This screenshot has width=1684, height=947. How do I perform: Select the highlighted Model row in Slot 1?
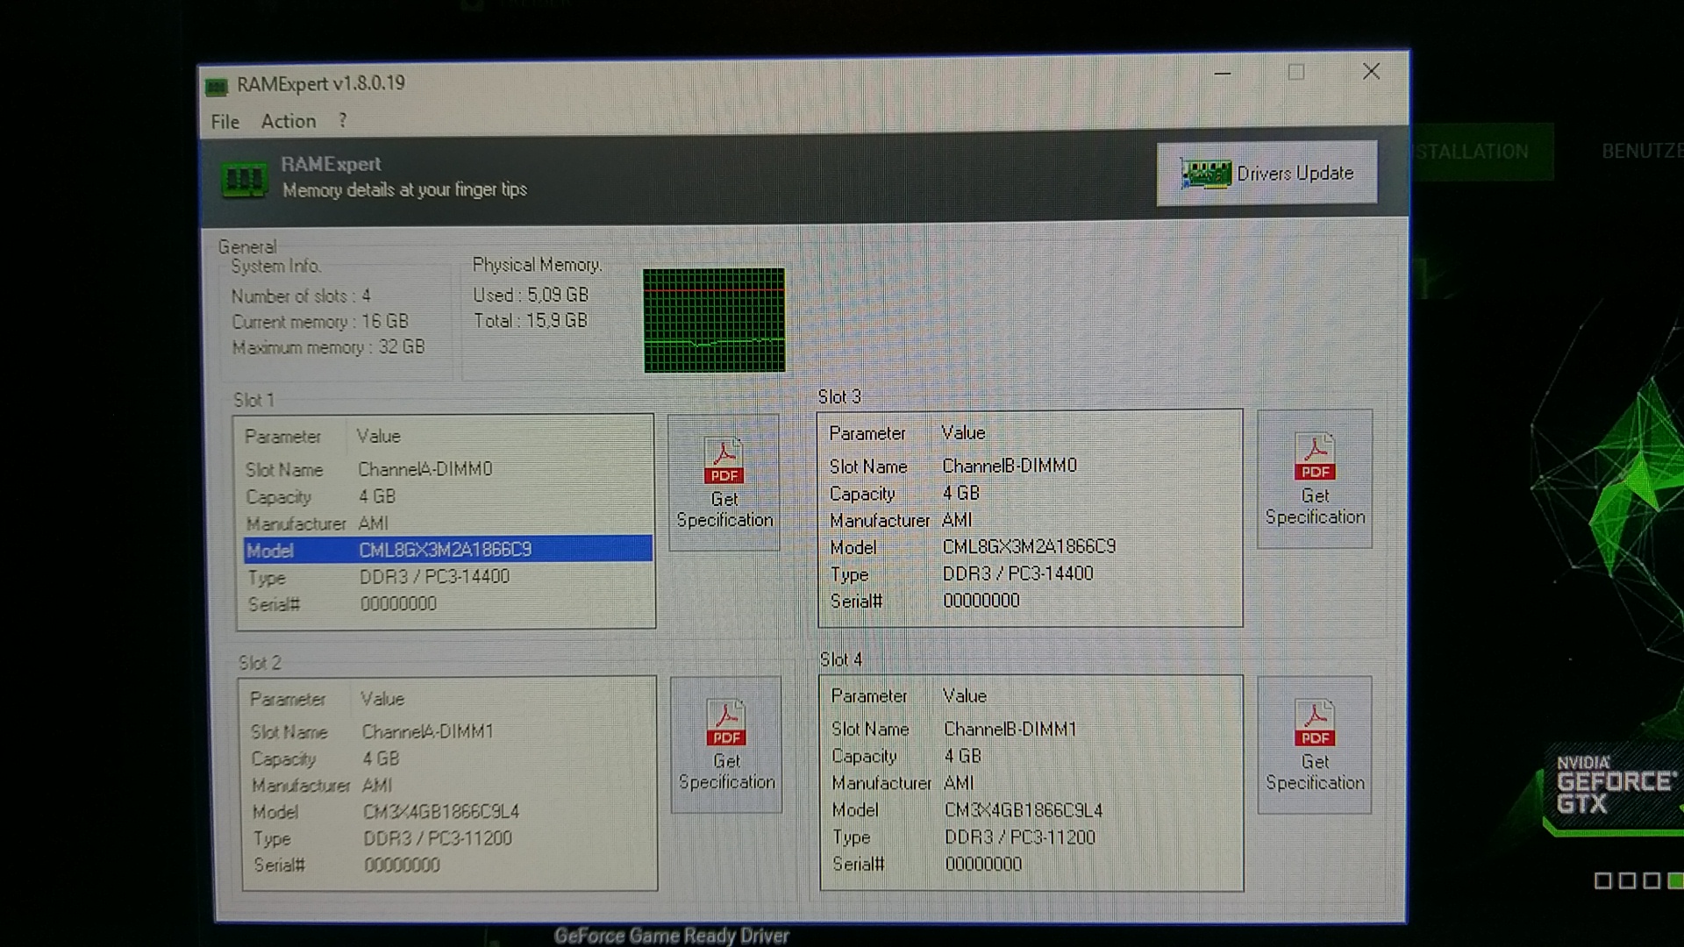pos(446,550)
